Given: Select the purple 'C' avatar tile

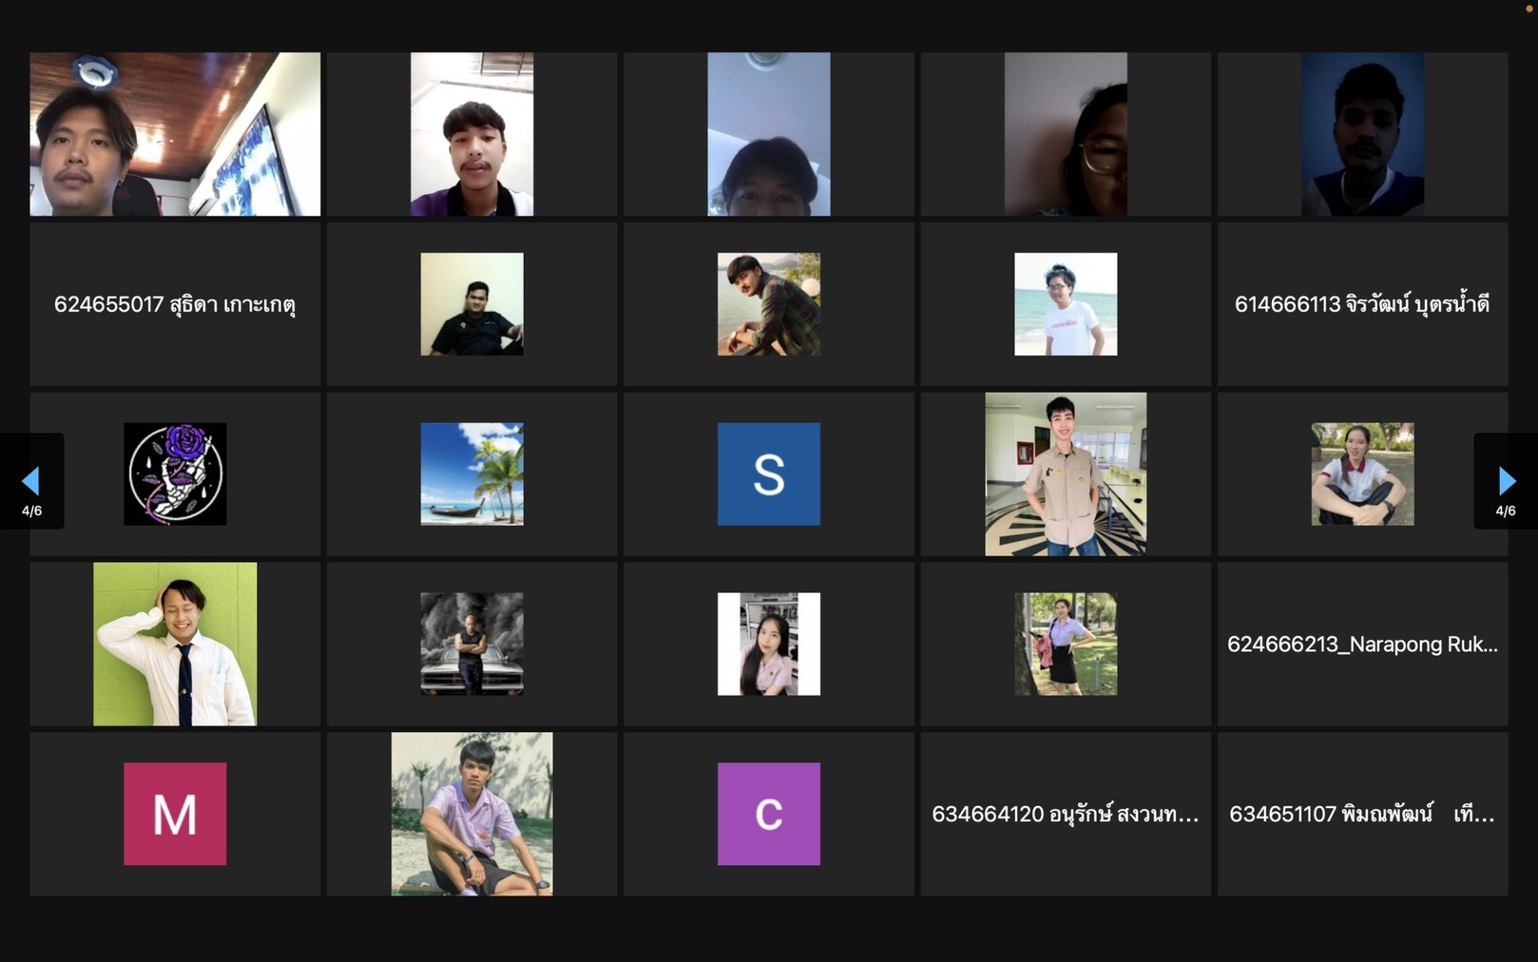Looking at the screenshot, I should coord(768,814).
